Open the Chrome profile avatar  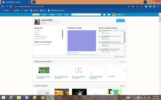coord(154,6)
